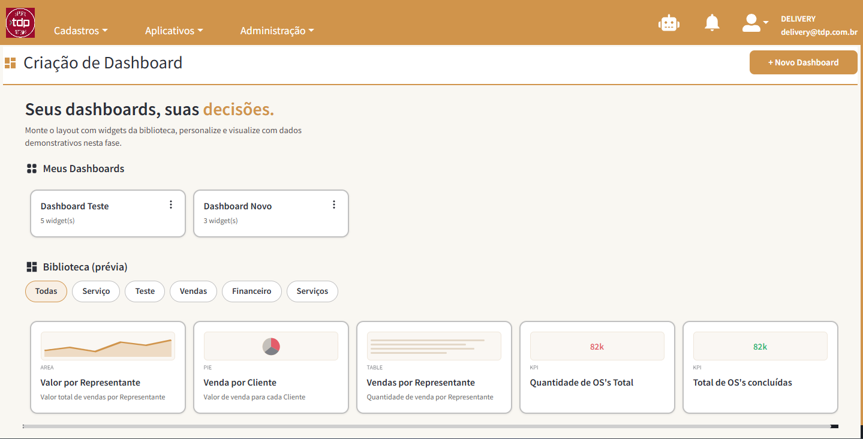Click the '5 widget(s)' text
This screenshot has width=863, height=439.
58,221
